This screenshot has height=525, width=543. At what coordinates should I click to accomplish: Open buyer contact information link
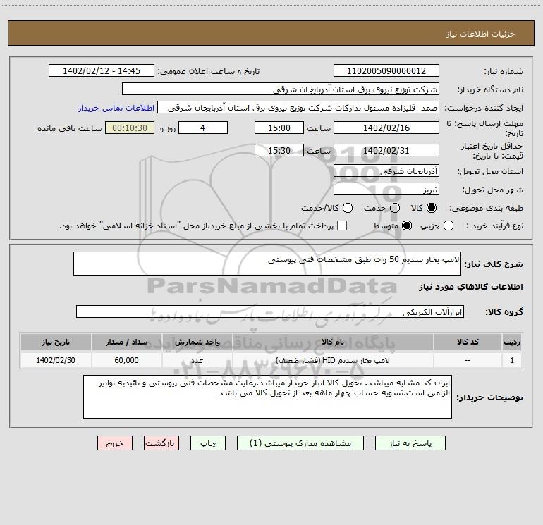point(116,108)
